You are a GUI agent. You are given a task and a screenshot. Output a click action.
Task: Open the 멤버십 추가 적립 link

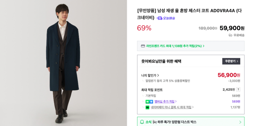pyautogui.click(x=166, y=102)
